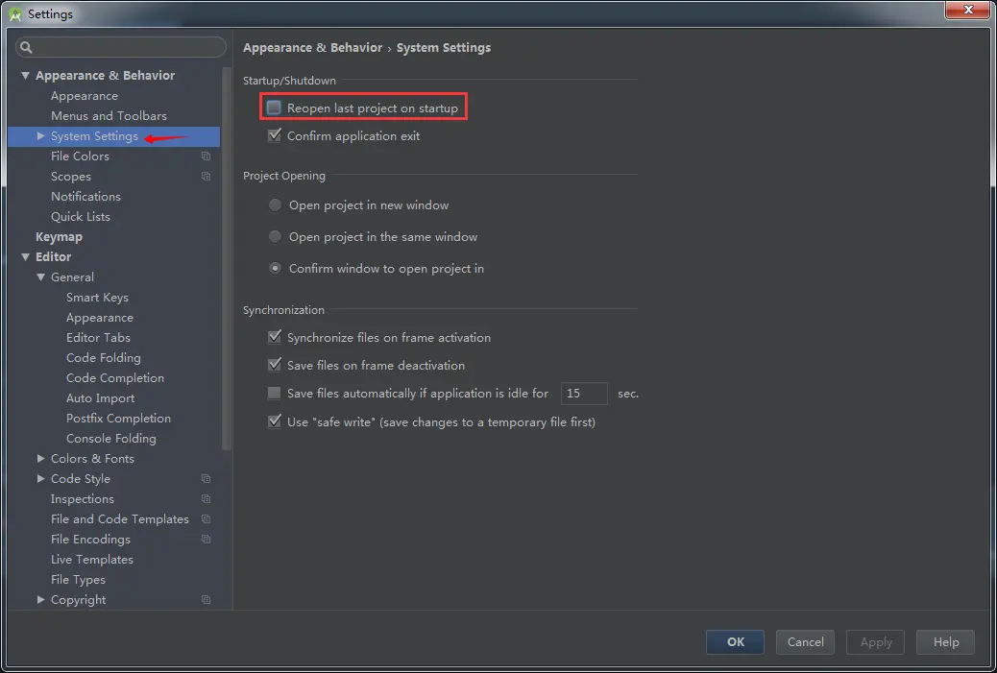997x673 pixels.
Task: Open Code Folding settings
Action: point(103,358)
